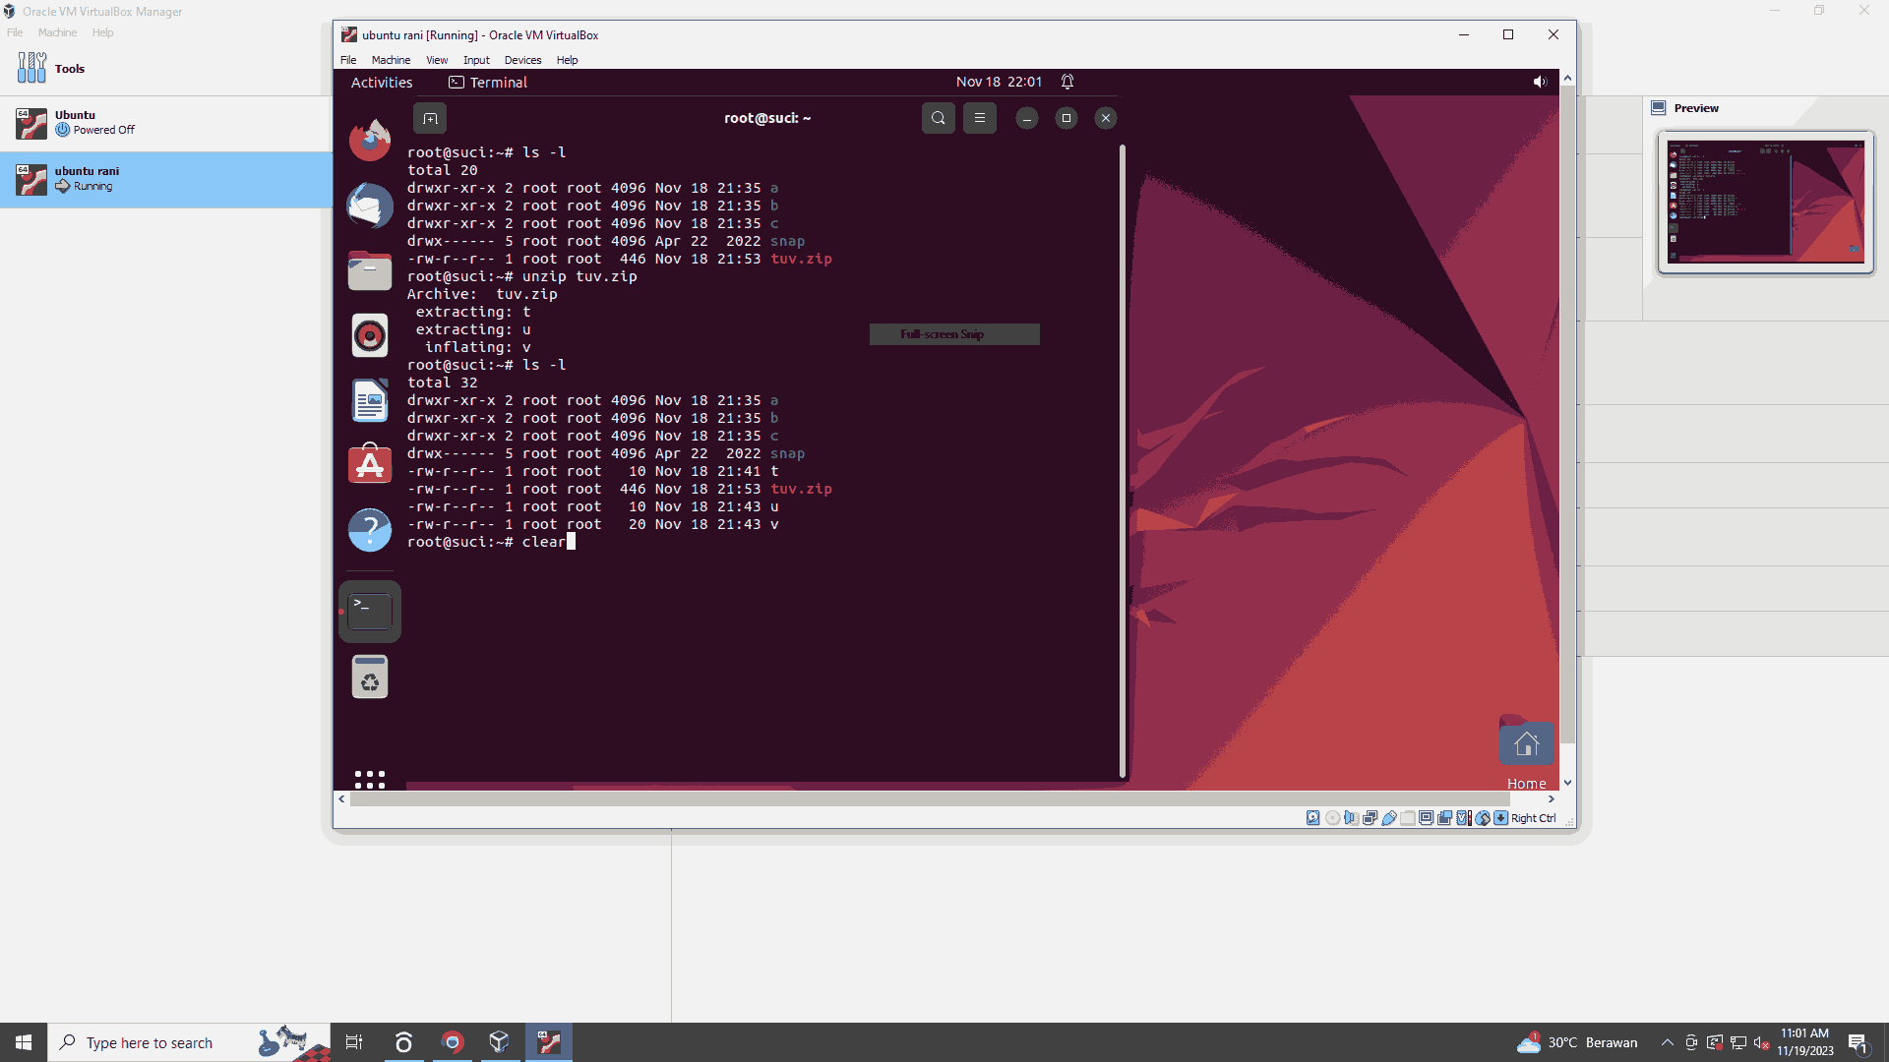
Task: Click the VM window horizontal scrollbar
Action: [x=930, y=799]
